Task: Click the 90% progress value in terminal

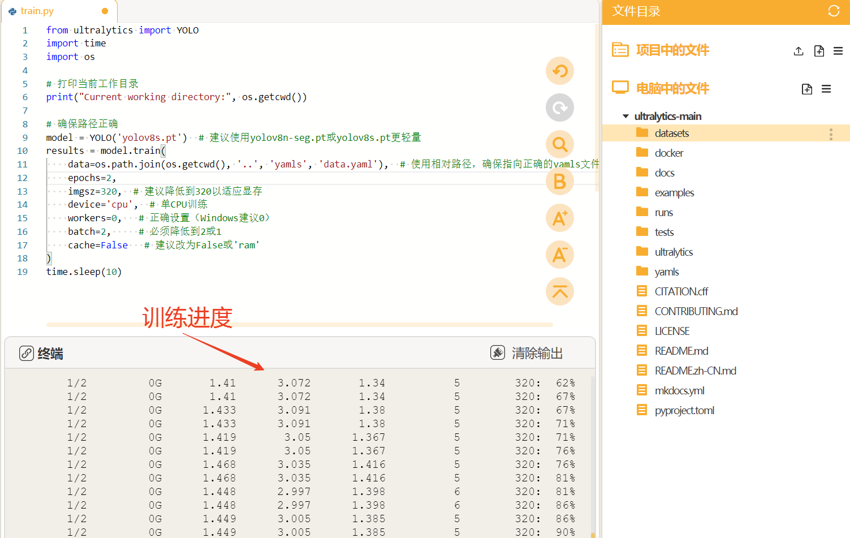Action: 565,532
